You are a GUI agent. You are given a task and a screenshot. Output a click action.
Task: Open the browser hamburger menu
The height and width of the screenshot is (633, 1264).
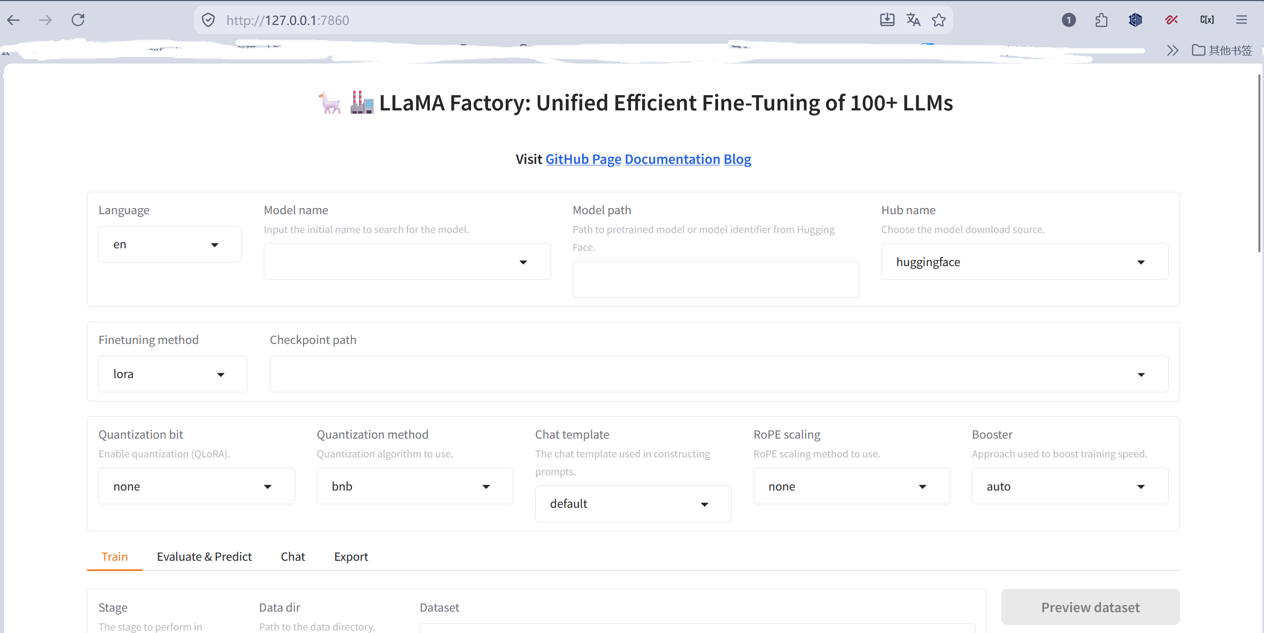[x=1242, y=20]
